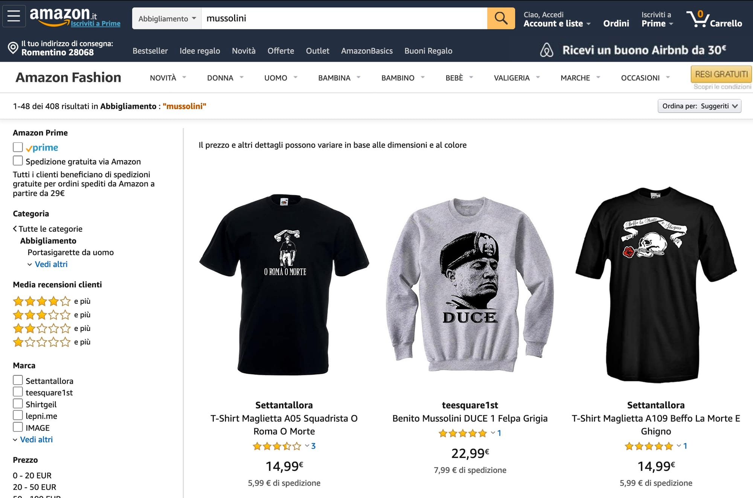The height and width of the screenshot is (498, 753).
Task: Open the DONNA fashion menu
Action: pos(225,78)
